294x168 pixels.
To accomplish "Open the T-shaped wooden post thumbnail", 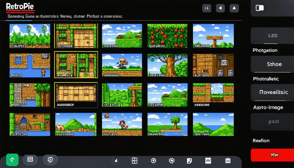I will tap(213, 36).
